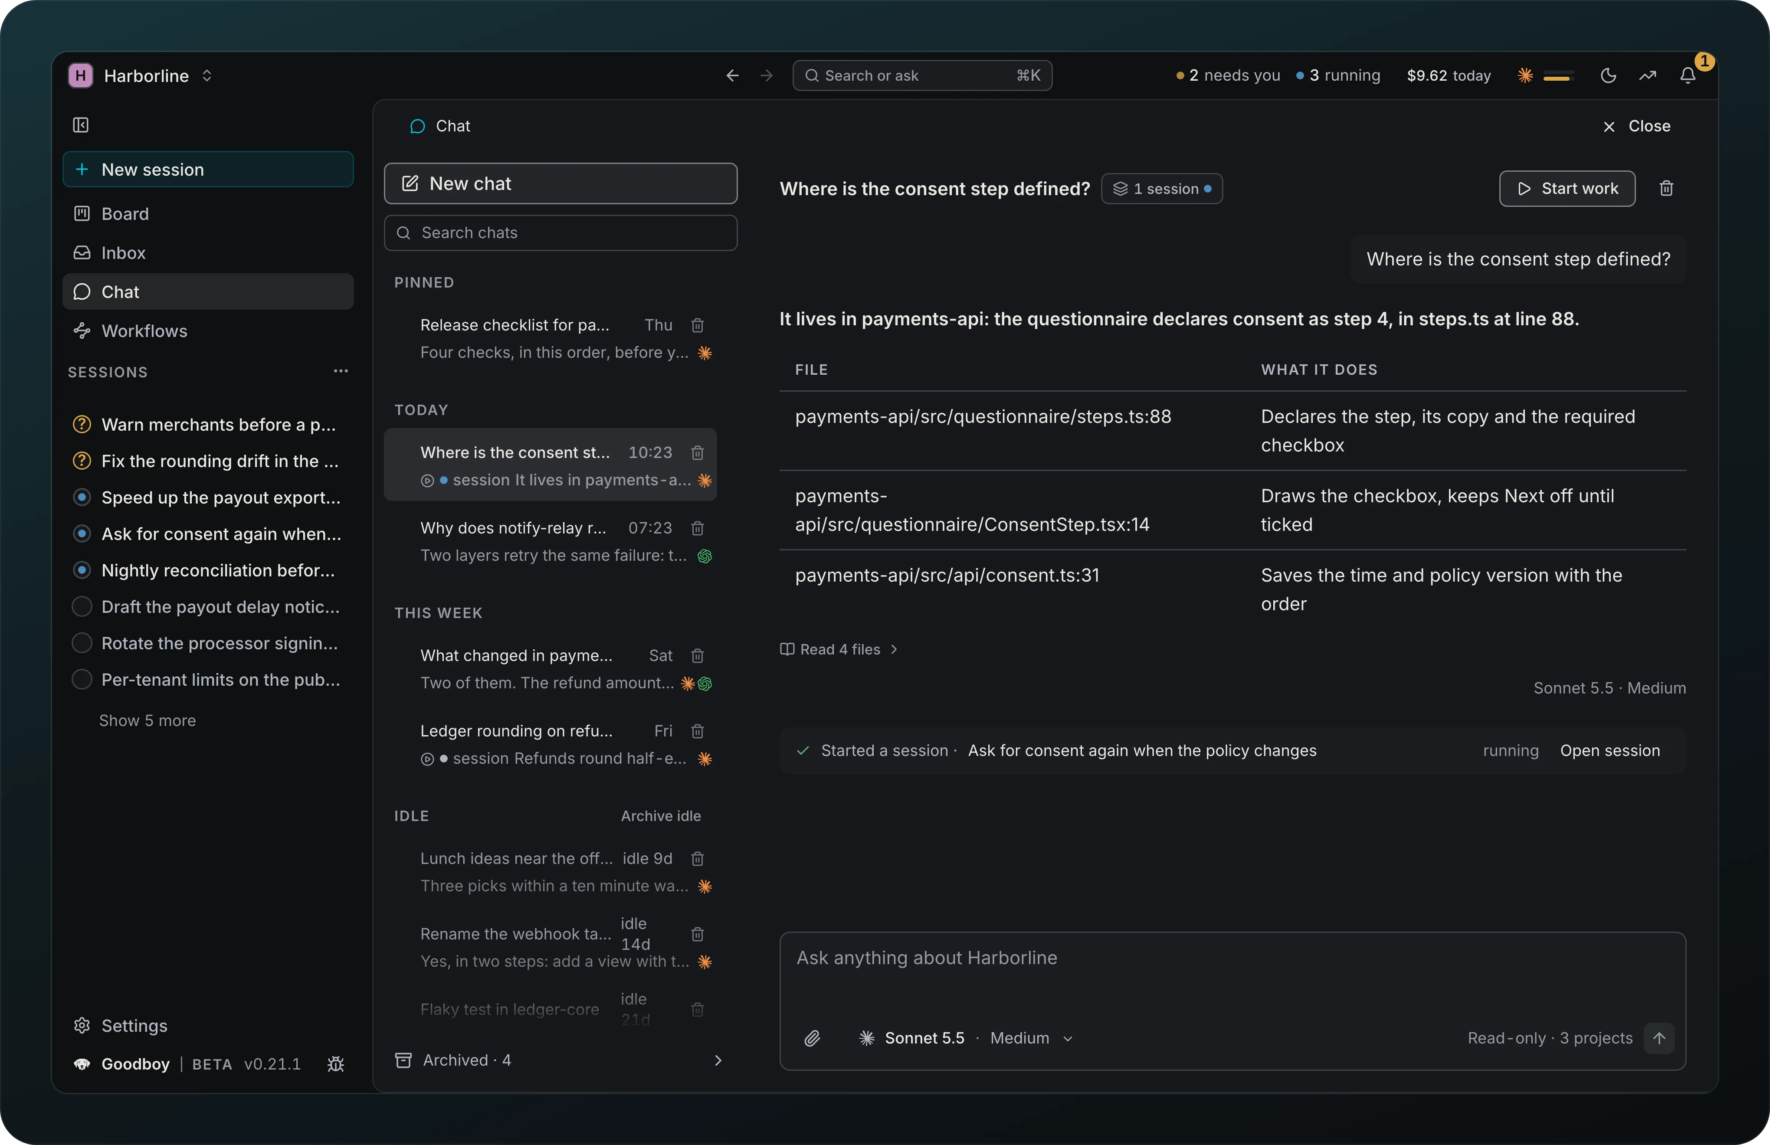Open the Harborline workspace switcher
Viewport: 1770px width, 1145px height.
tap(141, 76)
